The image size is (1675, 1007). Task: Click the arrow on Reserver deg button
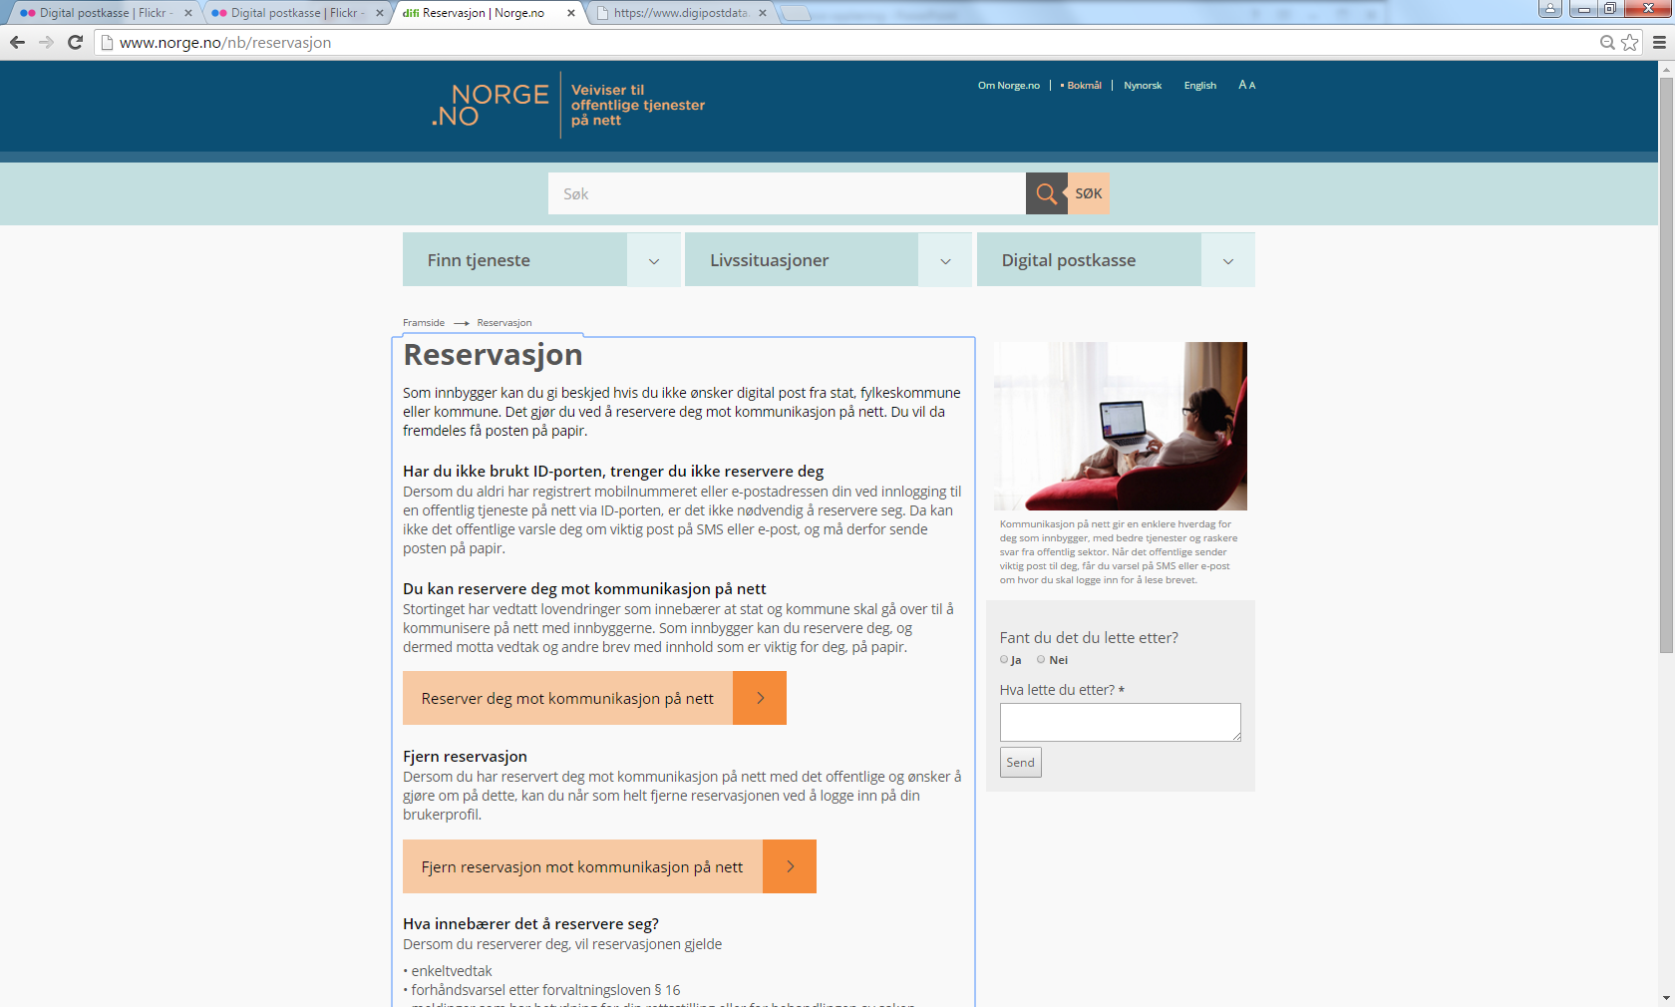click(x=760, y=698)
